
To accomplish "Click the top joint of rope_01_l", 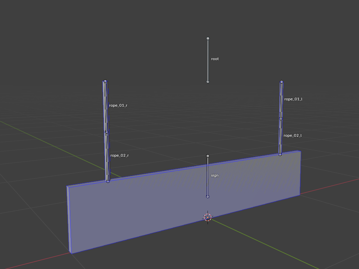I will point(281,82).
